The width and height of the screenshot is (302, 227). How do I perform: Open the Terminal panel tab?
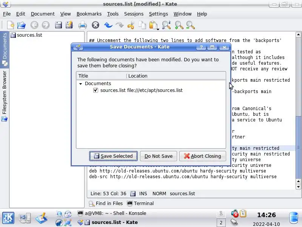tap(140, 204)
